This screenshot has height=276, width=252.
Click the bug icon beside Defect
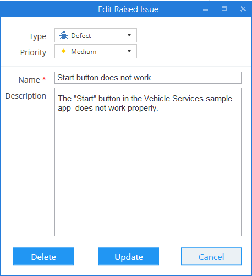64,35
